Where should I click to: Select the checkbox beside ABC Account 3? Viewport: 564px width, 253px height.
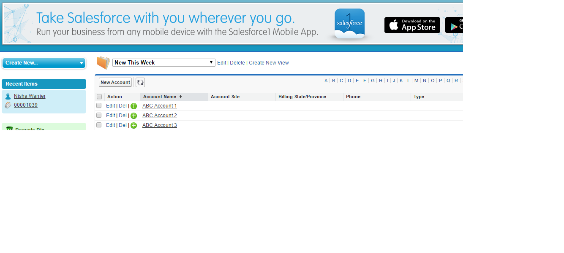click(x=99, y=125)
